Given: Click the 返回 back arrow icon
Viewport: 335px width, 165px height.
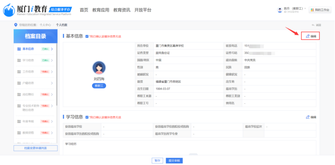Looking at the screenshot, I should click(x=313, y=25).
